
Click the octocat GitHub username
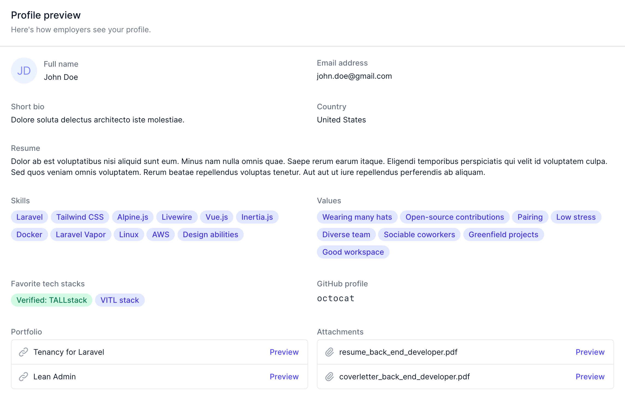click(x=336, y=298)
